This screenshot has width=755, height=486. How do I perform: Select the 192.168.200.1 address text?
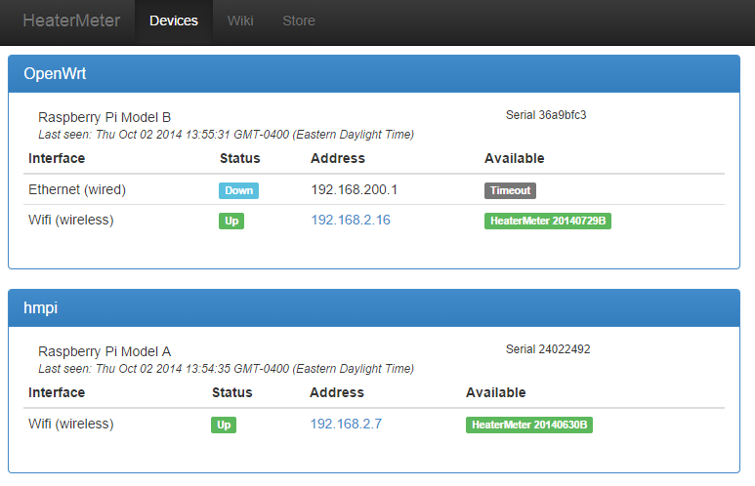(x=354, y=189)
